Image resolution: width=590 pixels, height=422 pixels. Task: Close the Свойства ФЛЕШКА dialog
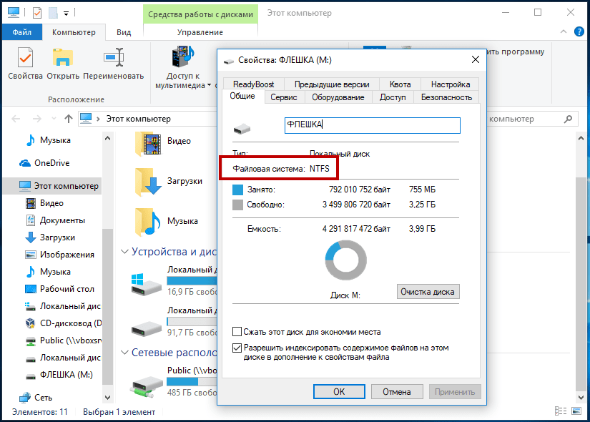[x=476, y=59]
